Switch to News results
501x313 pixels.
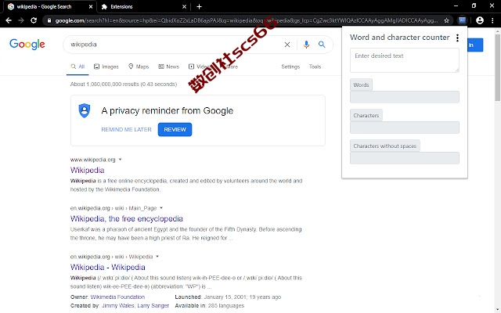169,67
